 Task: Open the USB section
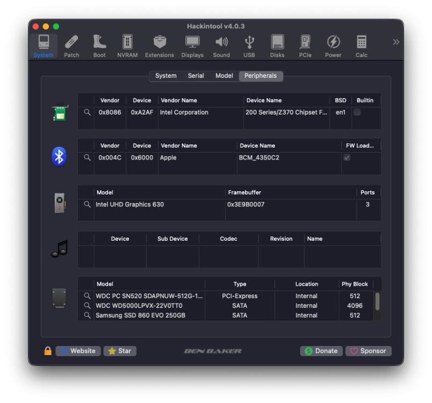[249, 46]
